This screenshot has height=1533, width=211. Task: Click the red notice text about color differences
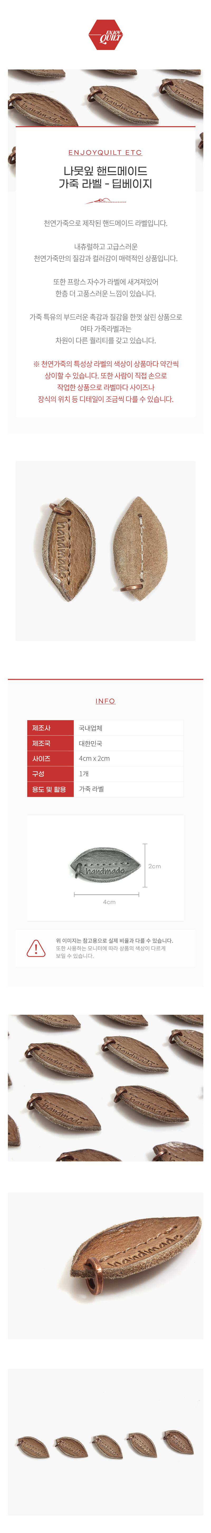pyautogui.click(x=105, y=381)
